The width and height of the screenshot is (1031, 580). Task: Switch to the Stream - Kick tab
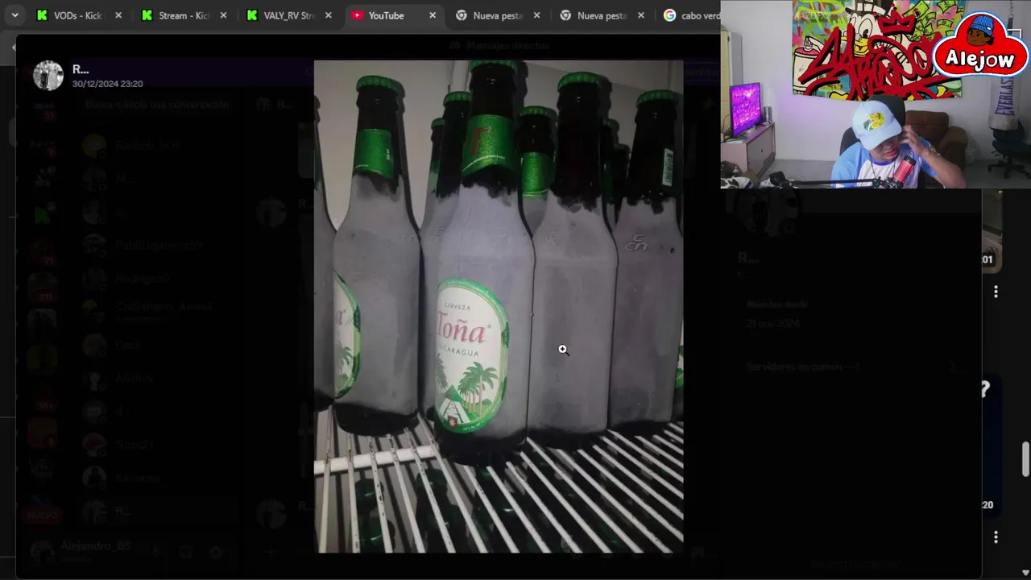(x=184, y=15)
